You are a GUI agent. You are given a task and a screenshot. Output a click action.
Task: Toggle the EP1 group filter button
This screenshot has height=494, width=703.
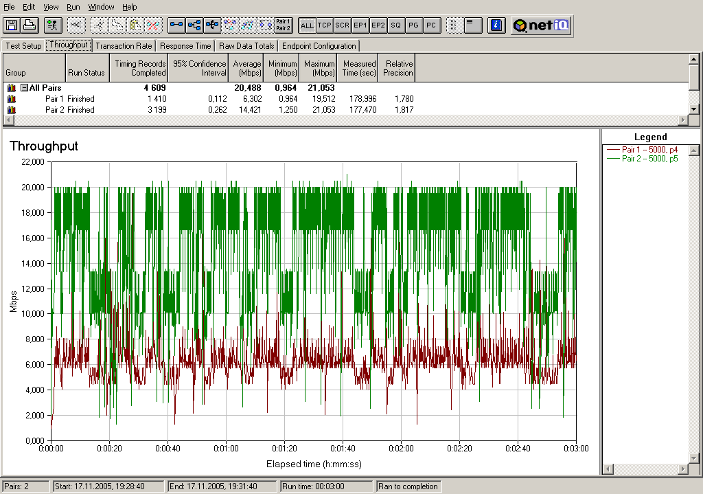(x=360, y=25)
